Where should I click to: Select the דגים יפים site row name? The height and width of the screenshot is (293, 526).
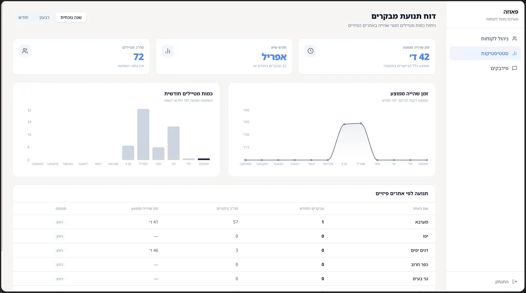[x=419, y=250]
